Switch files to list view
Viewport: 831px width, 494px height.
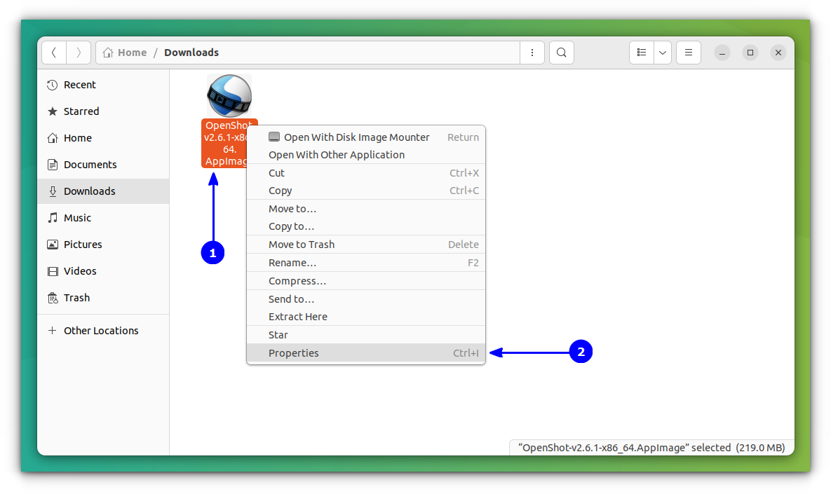(641, 53)
